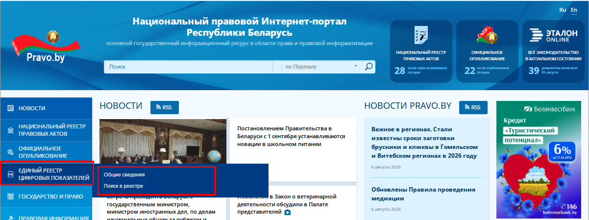Click the newspaper icon beside Новости

[x=10, y=108]
